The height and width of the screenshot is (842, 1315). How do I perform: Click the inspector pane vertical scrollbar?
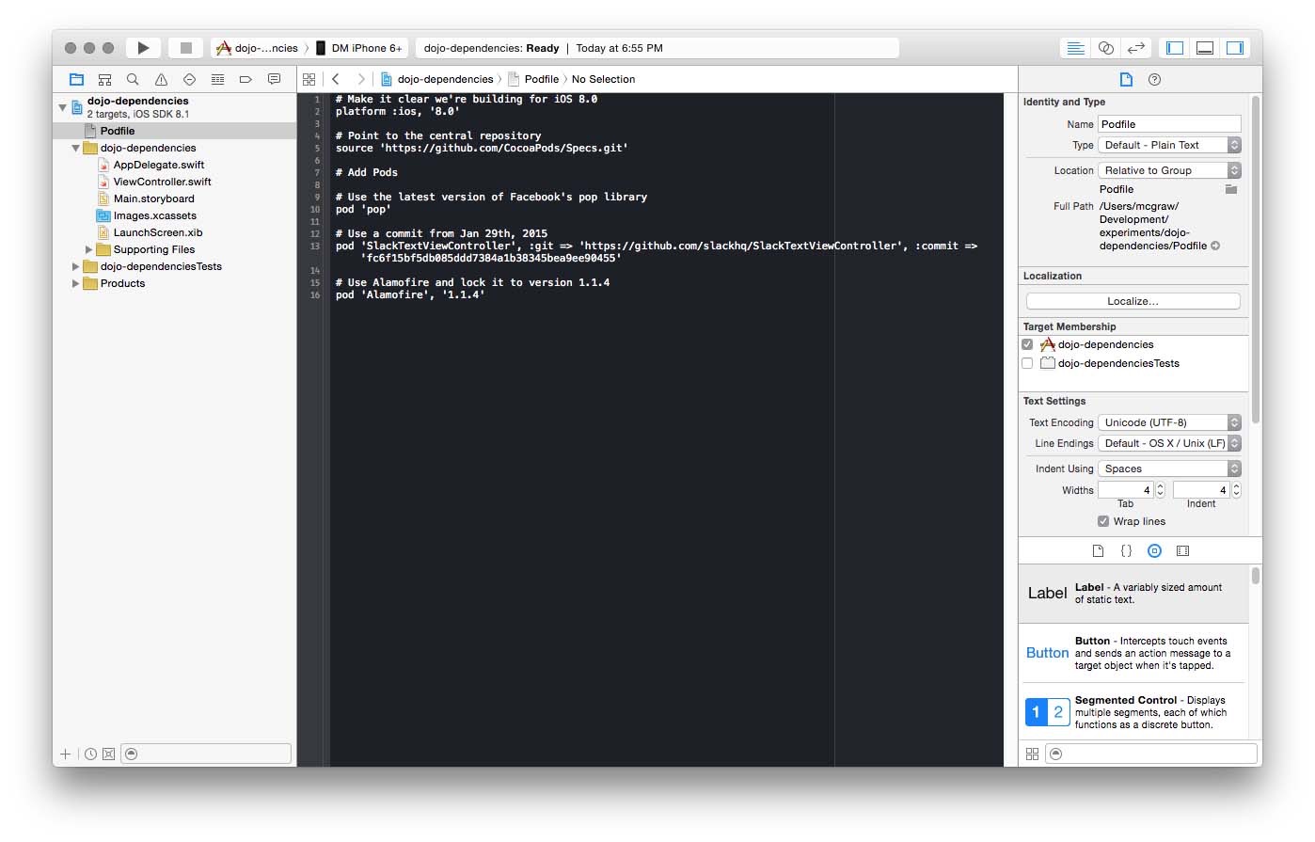(1256, 259)
